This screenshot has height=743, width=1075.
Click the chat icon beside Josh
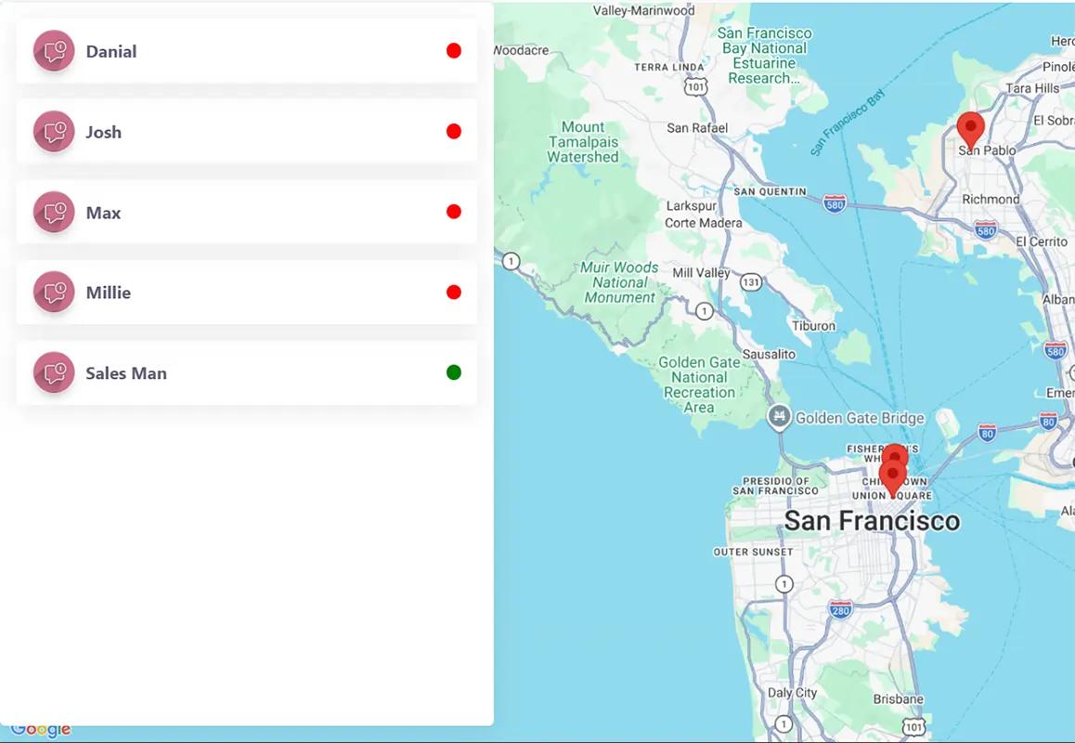pyautogui.click(x=54, y=131)
